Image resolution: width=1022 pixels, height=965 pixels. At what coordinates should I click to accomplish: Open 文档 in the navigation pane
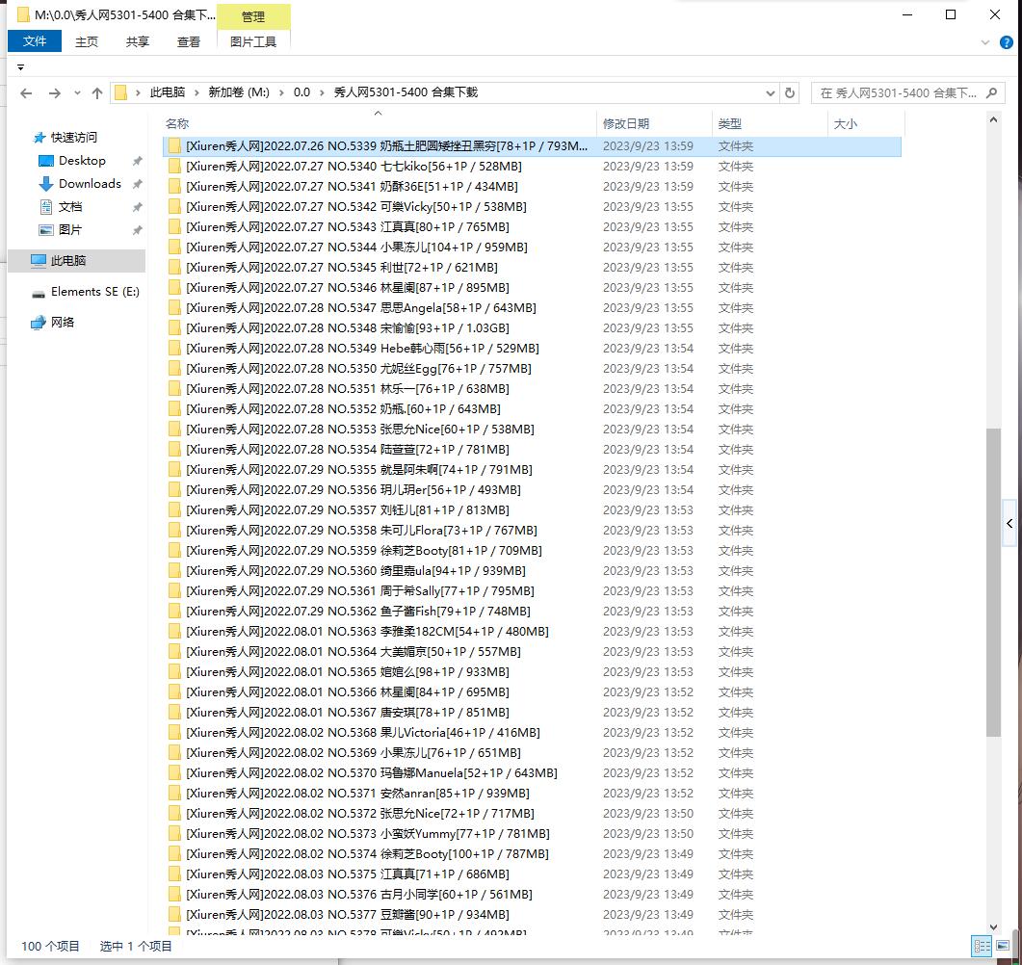coord(69,207)
